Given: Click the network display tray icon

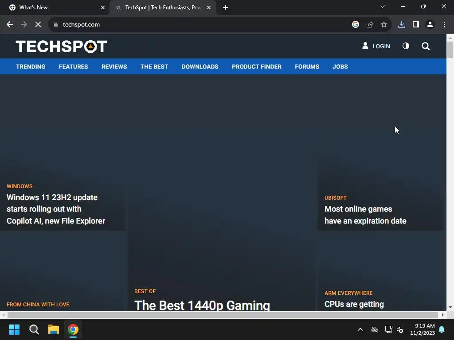Looking at the screenshot, I should (388, 329).
